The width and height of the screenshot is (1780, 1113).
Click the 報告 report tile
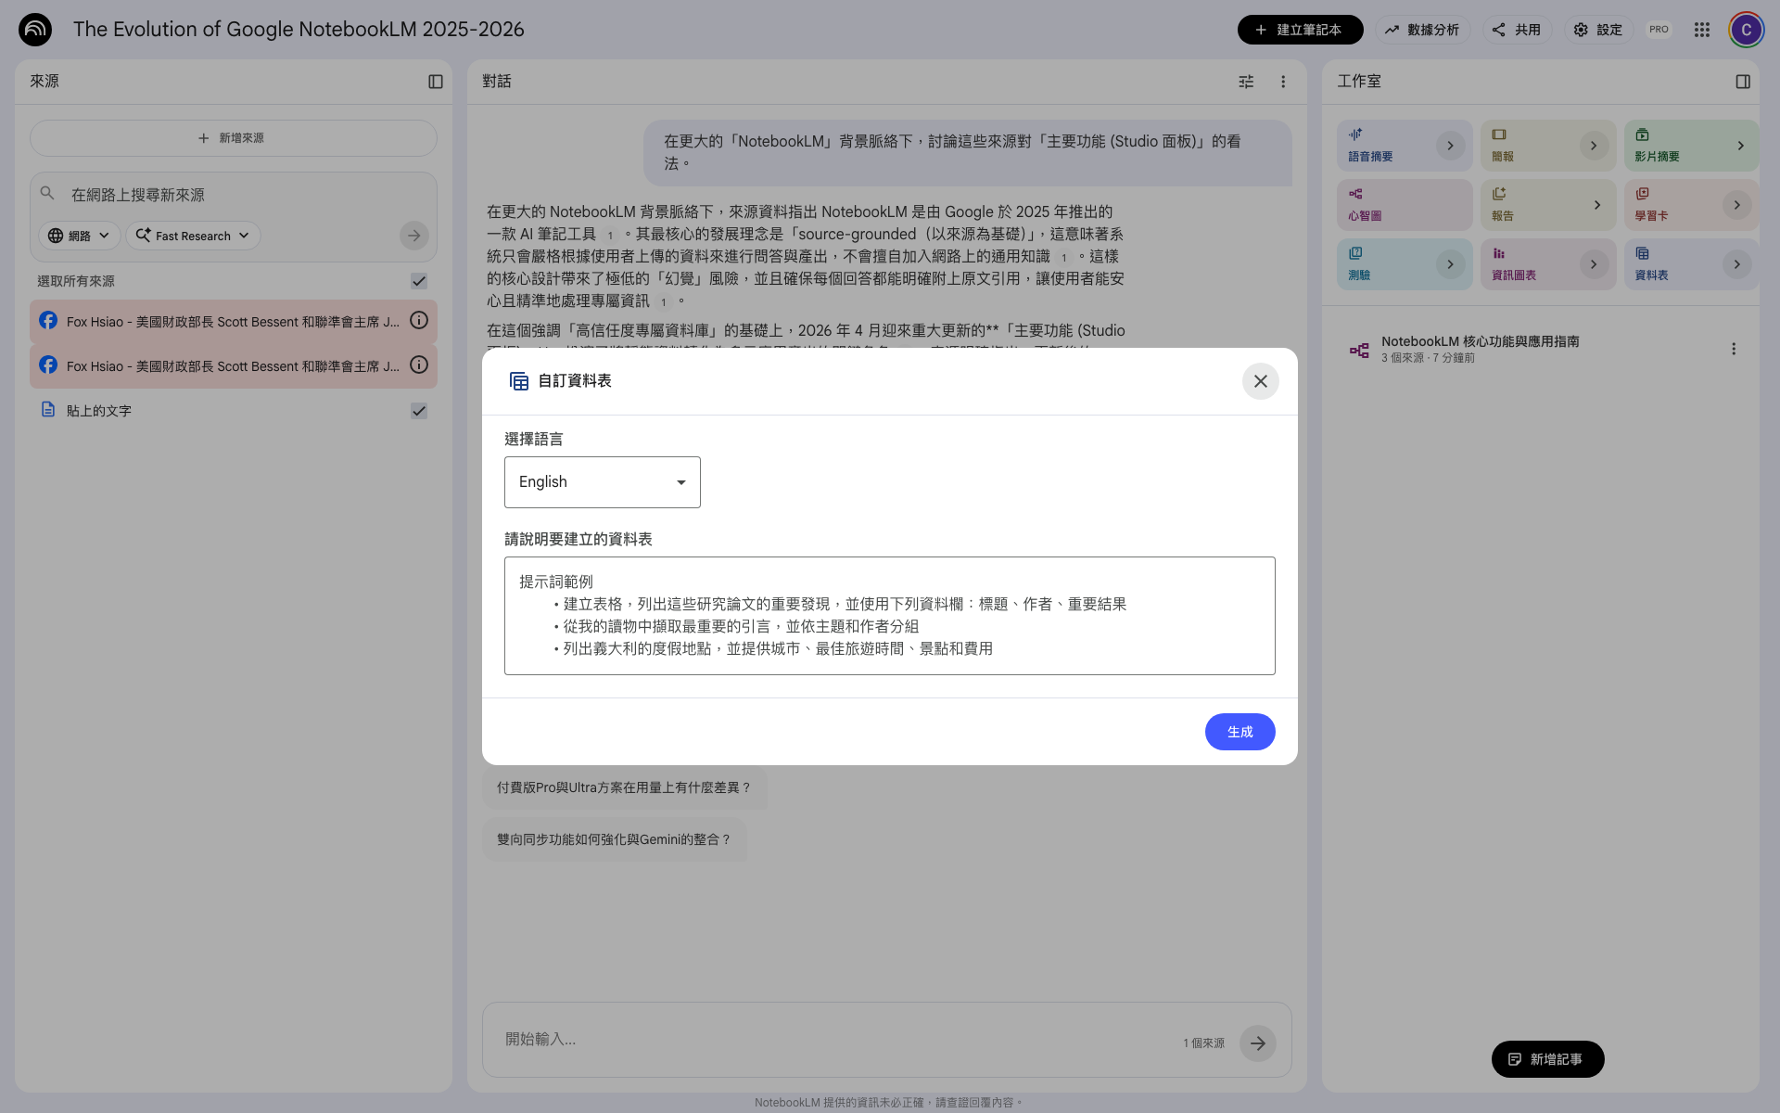pos(1547,205)
